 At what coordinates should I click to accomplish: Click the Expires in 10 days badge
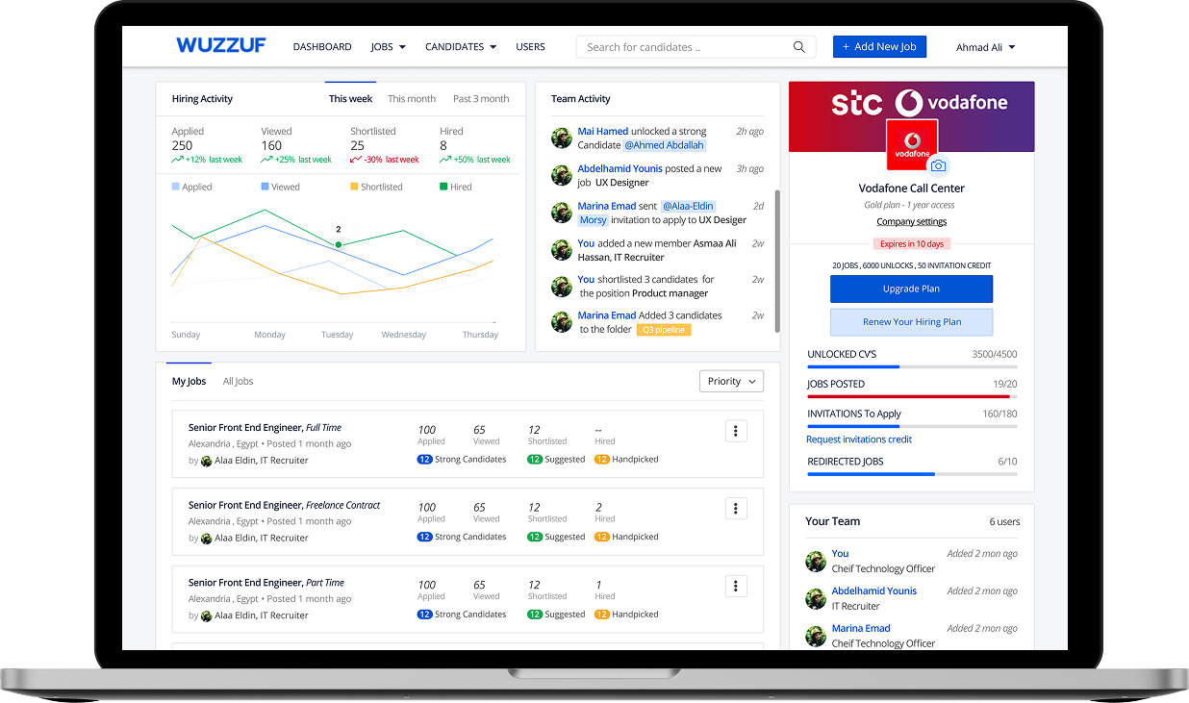pyautogui.click(x=912, y=244)
